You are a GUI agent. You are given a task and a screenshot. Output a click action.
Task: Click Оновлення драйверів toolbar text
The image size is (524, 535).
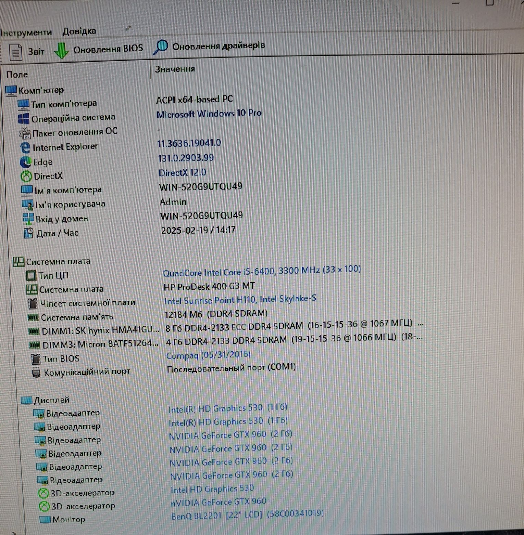click(x=219, y=46)
